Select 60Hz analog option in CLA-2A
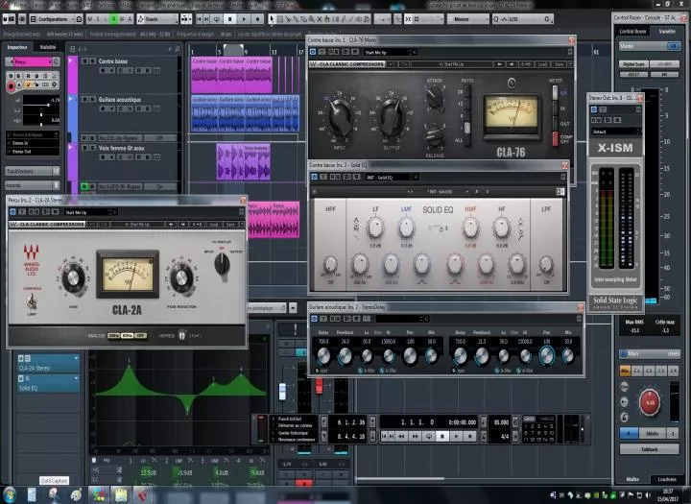Image resolution: width=691 pixels, height=504 pixels. click(x=128, y=336)
